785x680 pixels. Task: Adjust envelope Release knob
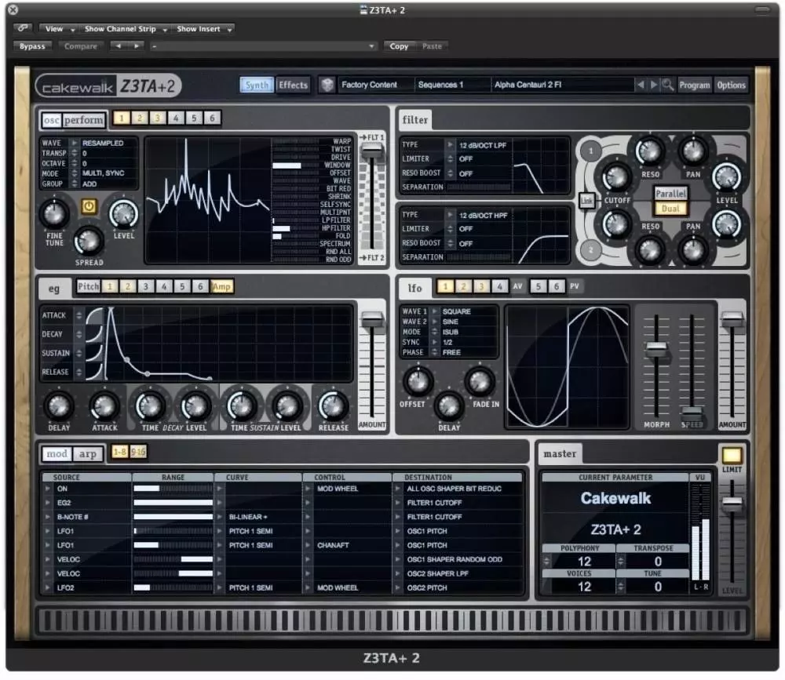click(334, 405)
